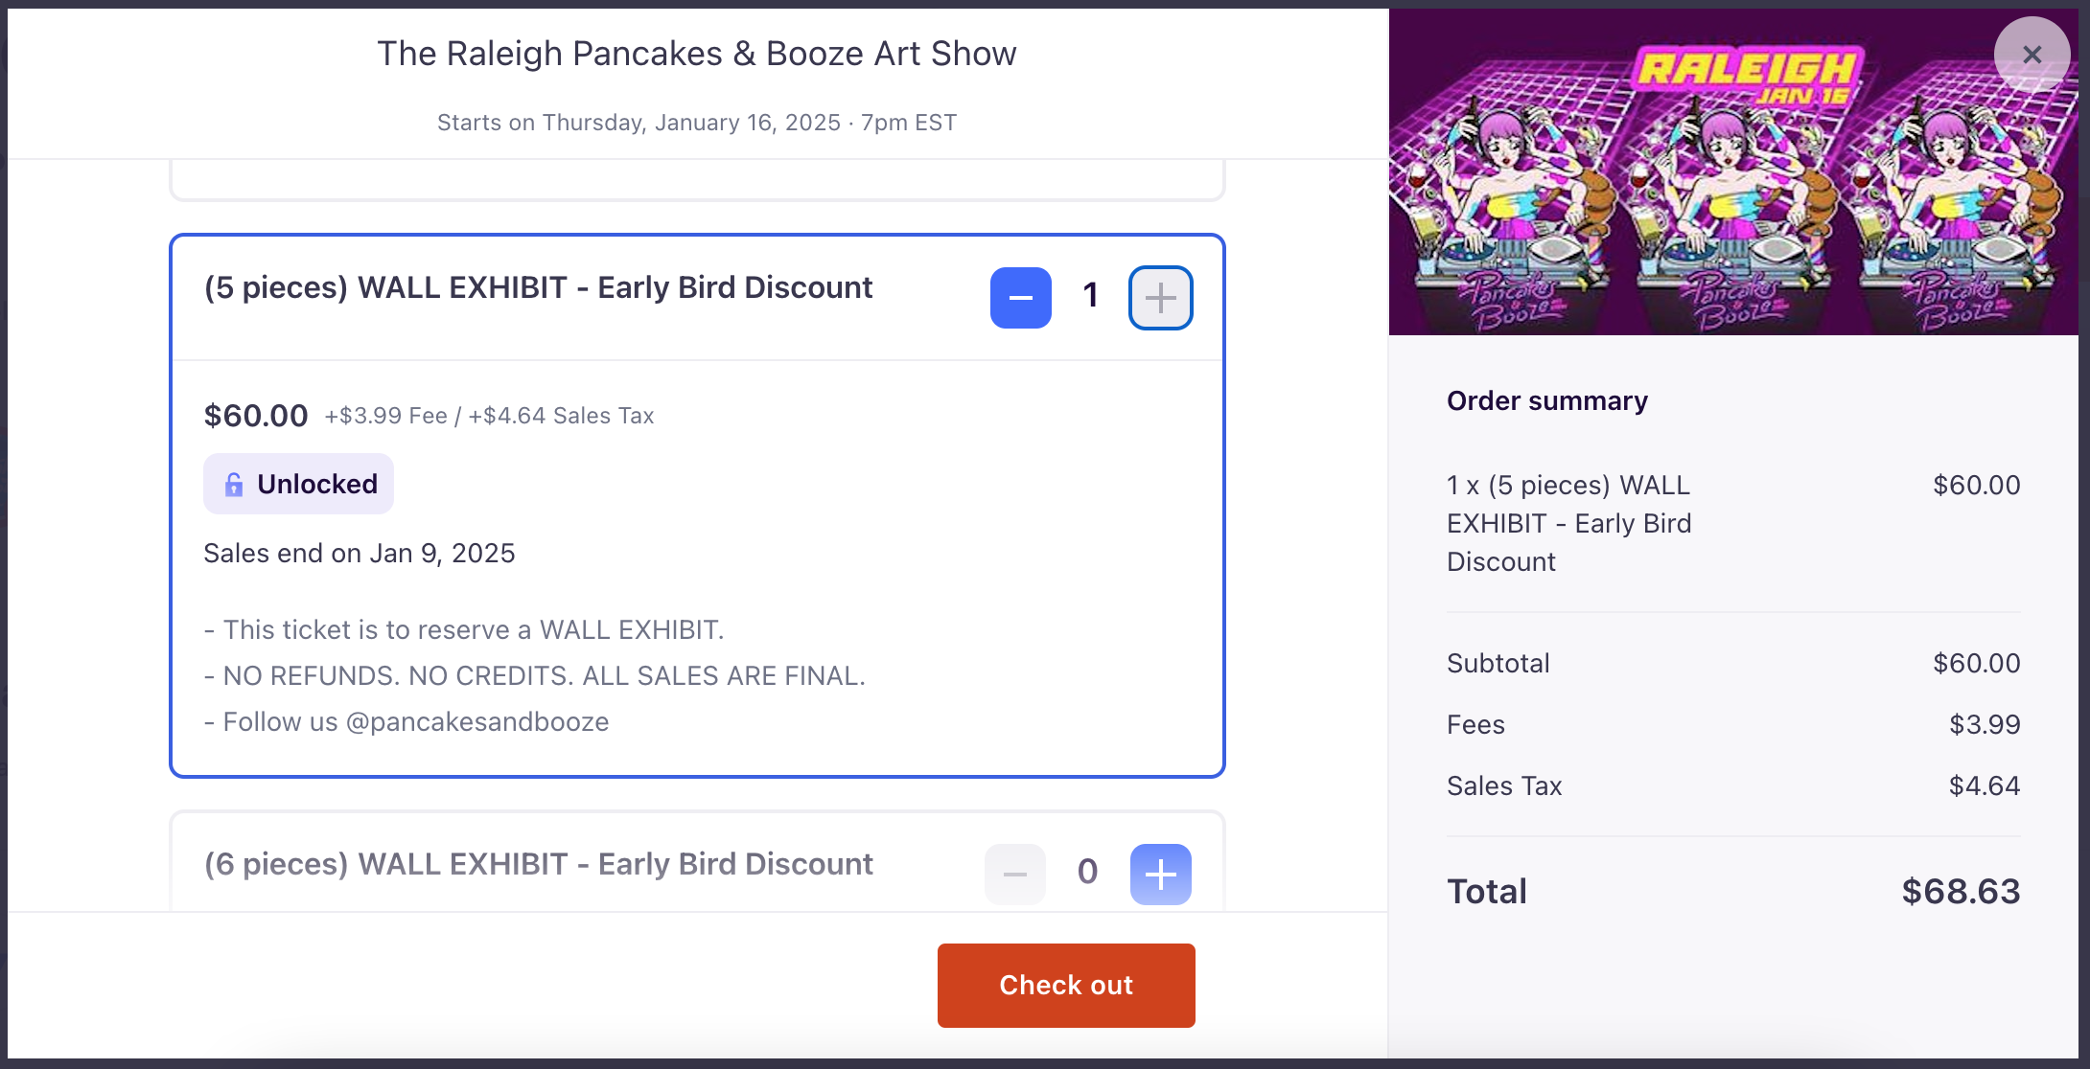Screen dimensions: 2090x1069
Task: Close the ticket selection dialog
Action: tap(2032, 55)
